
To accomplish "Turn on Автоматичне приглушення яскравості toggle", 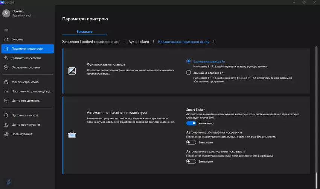I will [191, 162].
